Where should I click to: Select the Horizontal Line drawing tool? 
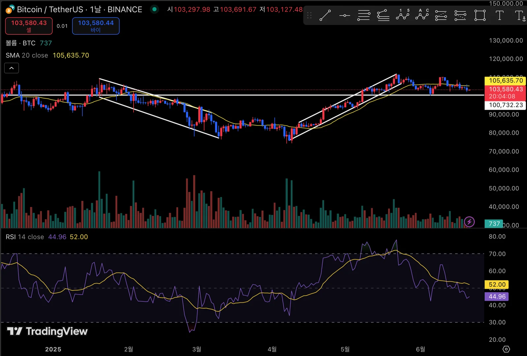tap(345, 15)
